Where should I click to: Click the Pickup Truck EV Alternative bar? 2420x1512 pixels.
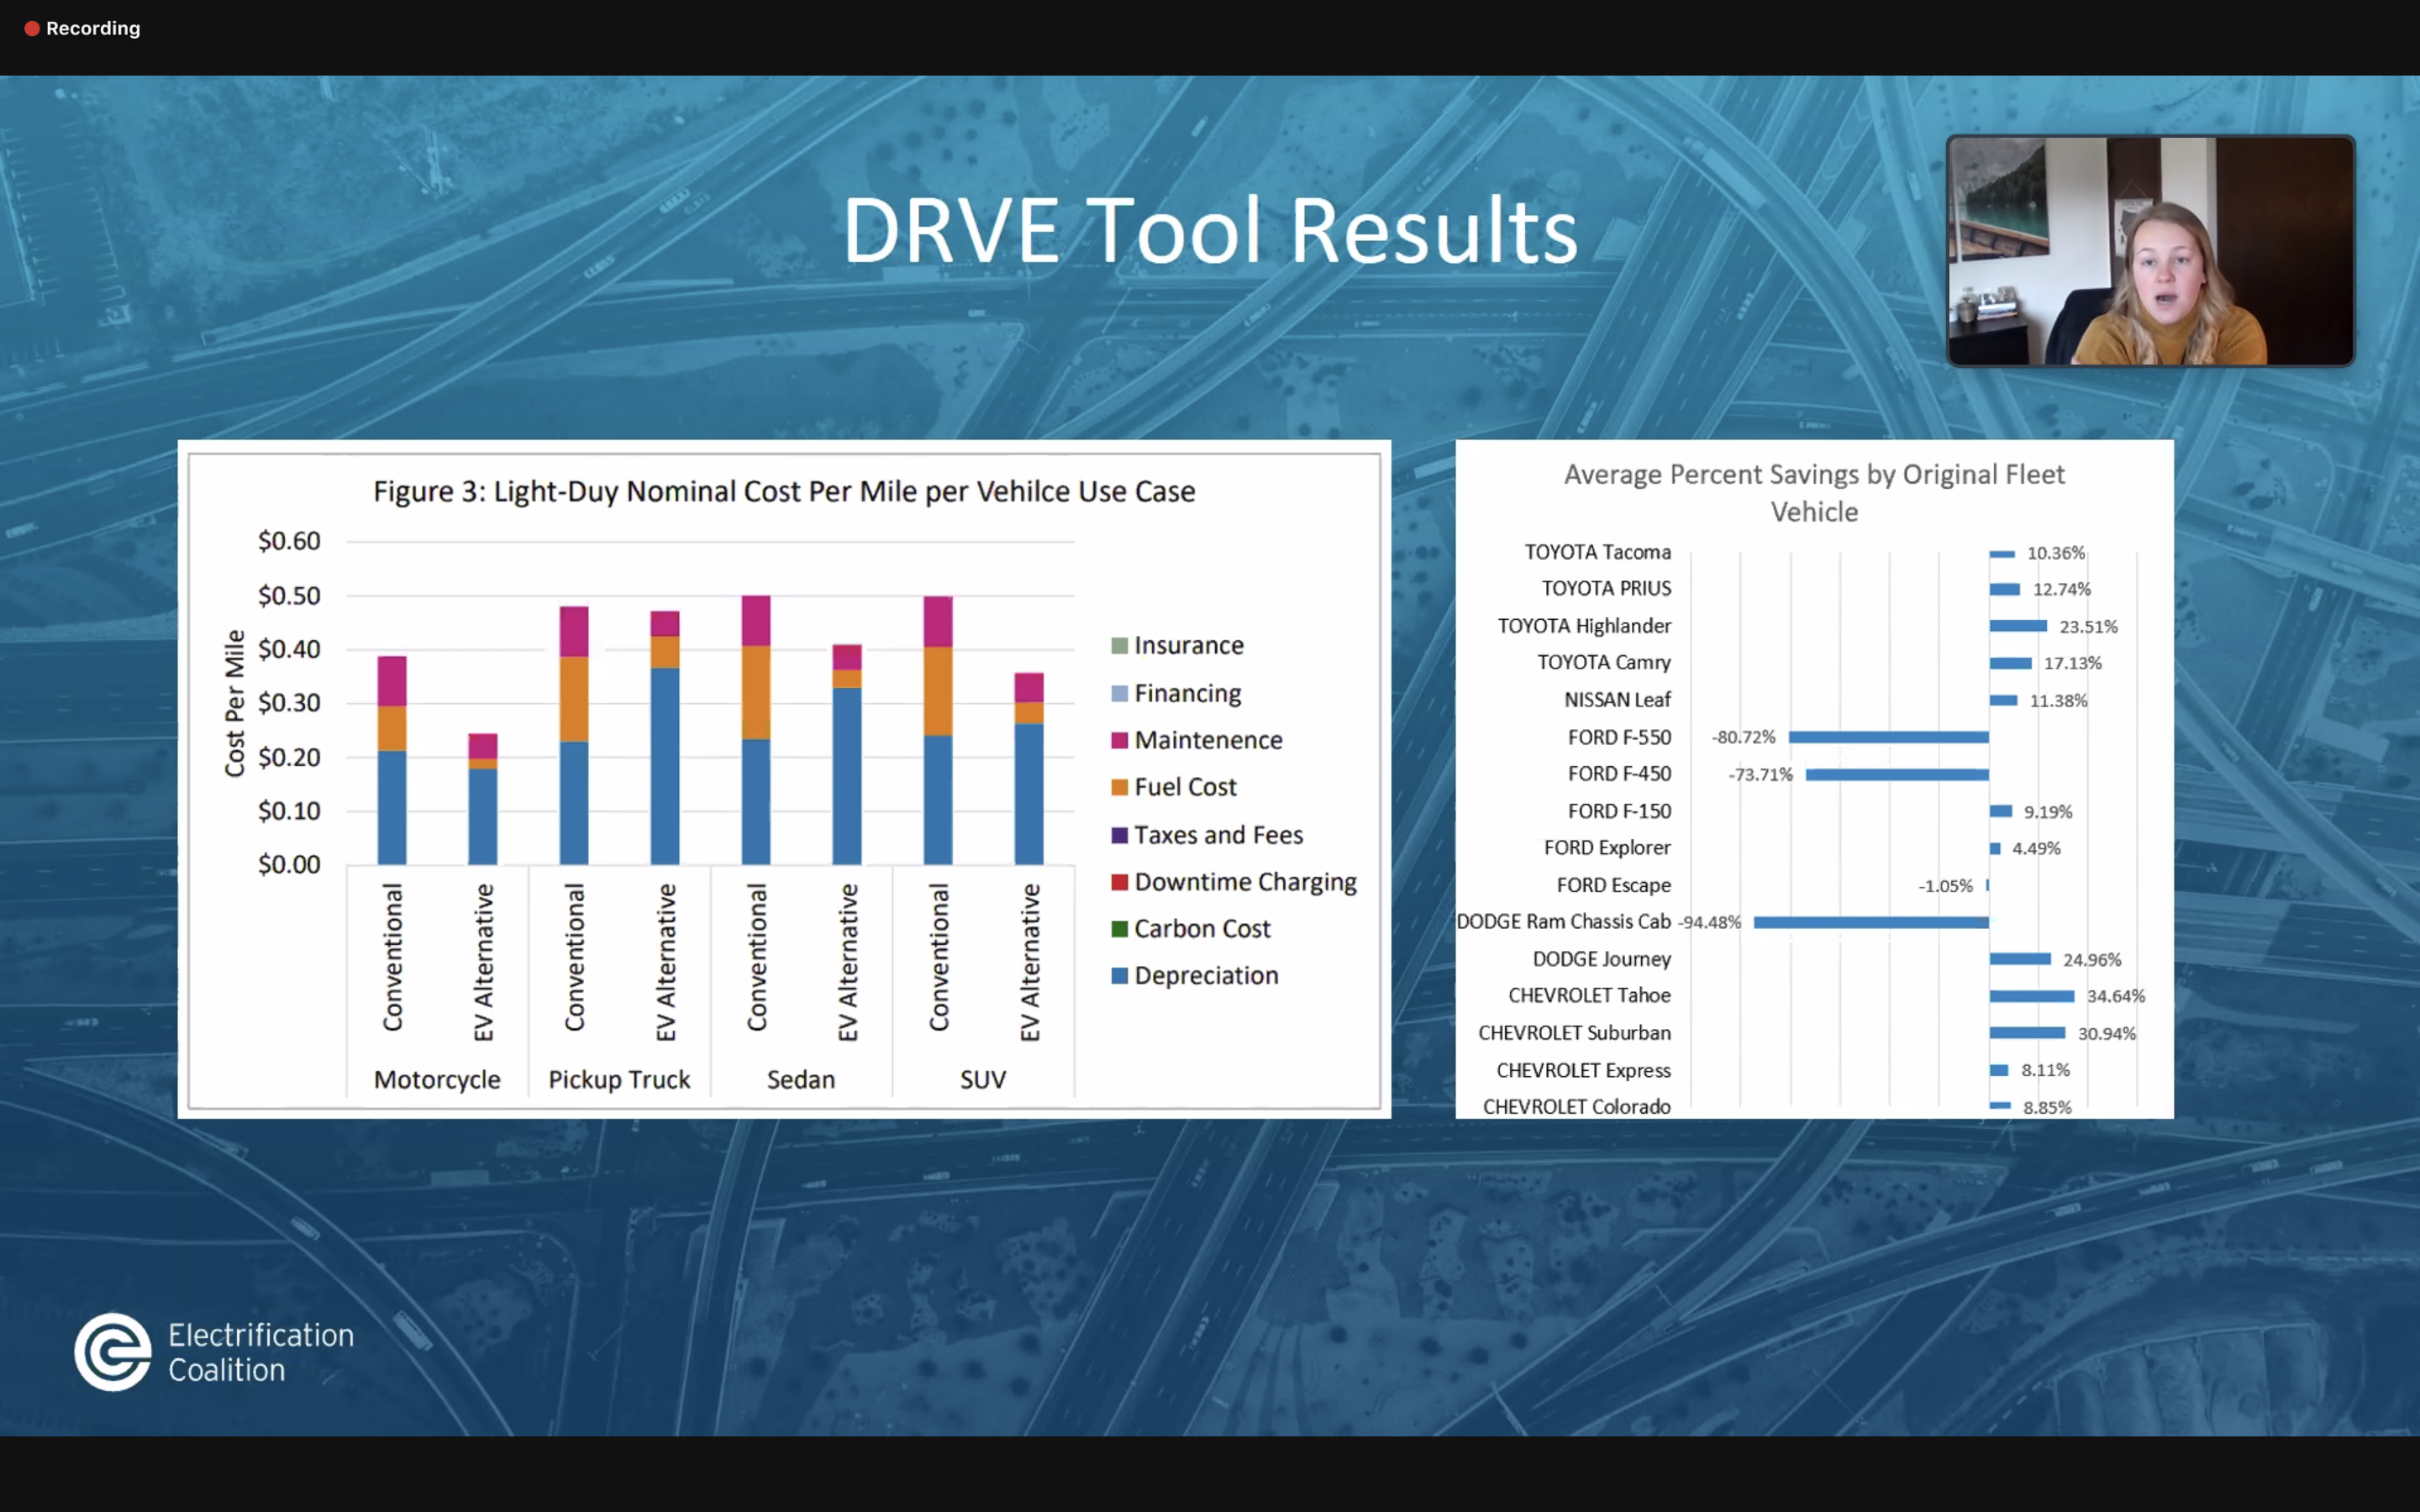(665, 737)
